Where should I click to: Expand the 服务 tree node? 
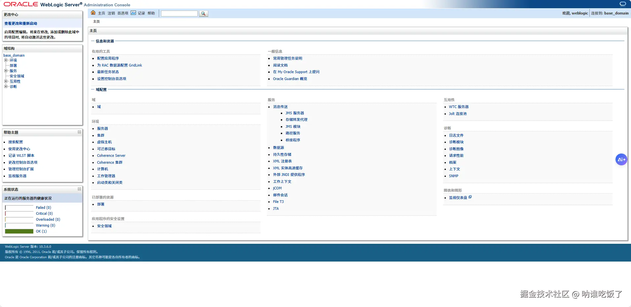(x=6, y=71)
